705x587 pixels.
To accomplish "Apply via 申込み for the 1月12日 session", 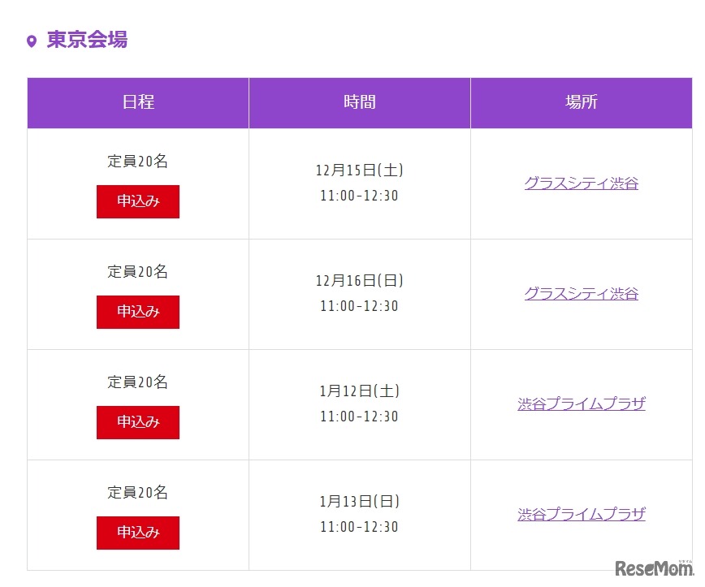I will pyautogui.click(x=138, y=422).
